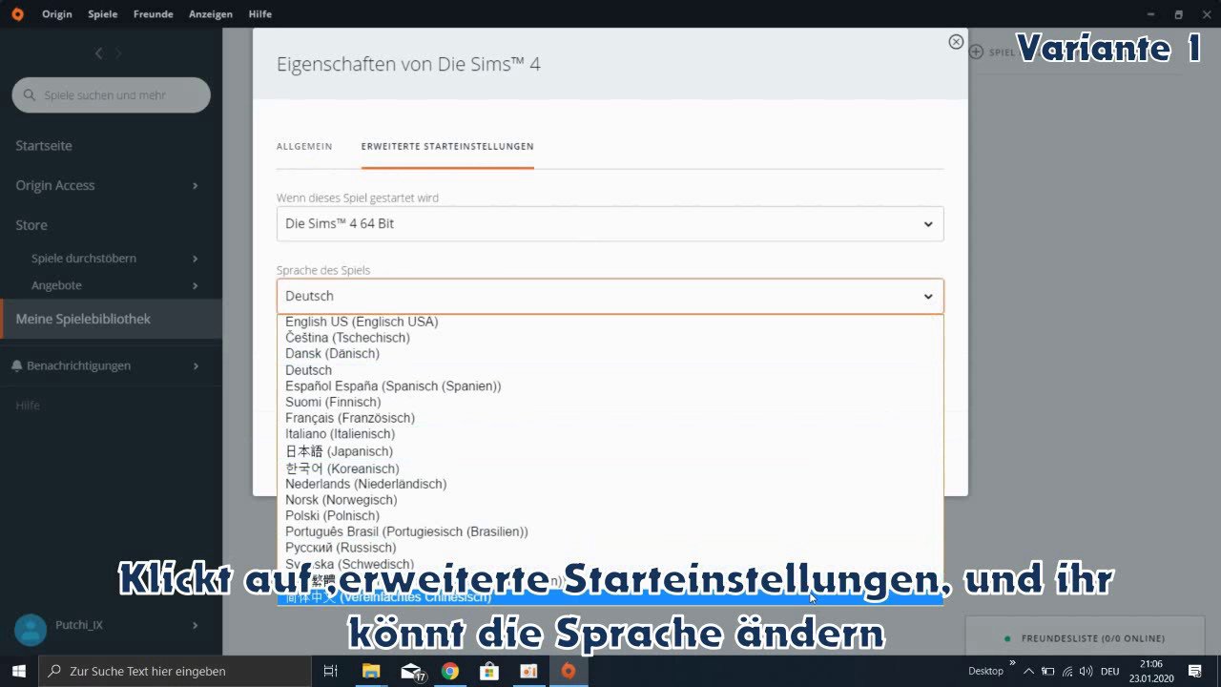Click the network Wi-Fi tray icon
The height and width of the screenshot is (687, 1221).
click(1067, 671)
